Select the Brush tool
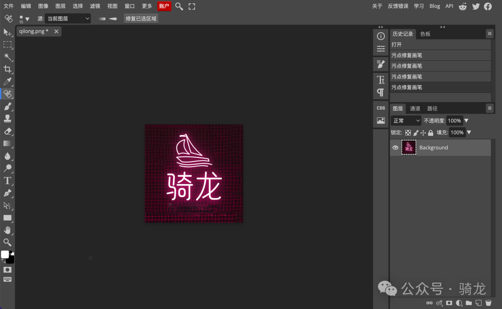The height and width of the screenshot is (309, 502). point(7,106)
